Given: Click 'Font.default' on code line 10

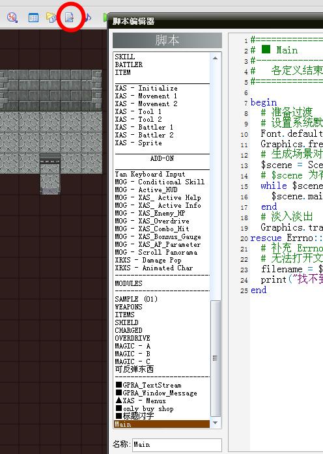Looking at the screenshot, I should click(x=292, y=134).
